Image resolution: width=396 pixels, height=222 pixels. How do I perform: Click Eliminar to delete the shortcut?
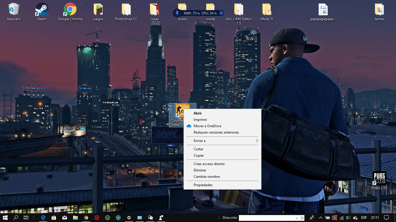(199, 170)
